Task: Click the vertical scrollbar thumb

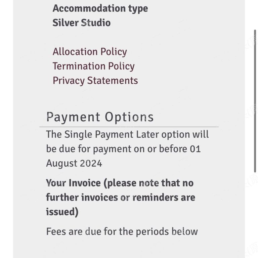Action: [x=255, y=101]
